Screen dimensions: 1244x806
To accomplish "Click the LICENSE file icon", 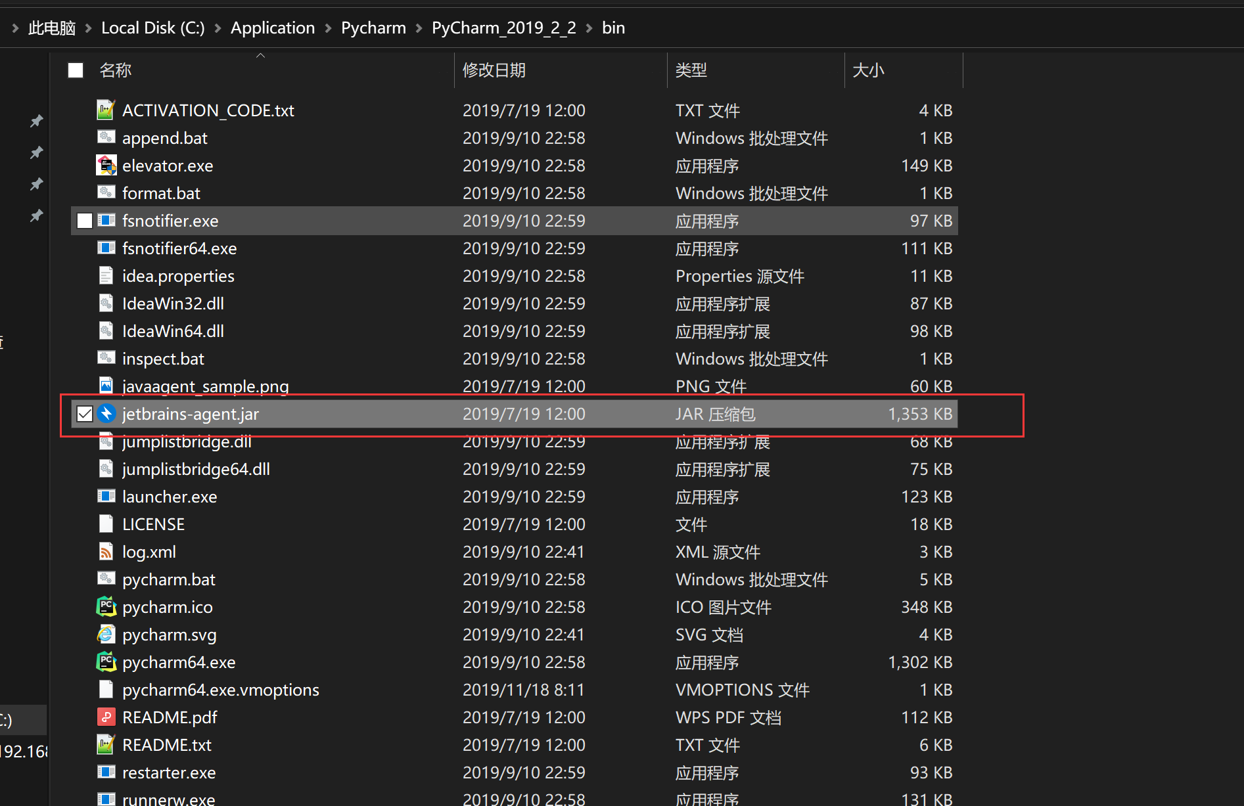I will tap(106, 524).
